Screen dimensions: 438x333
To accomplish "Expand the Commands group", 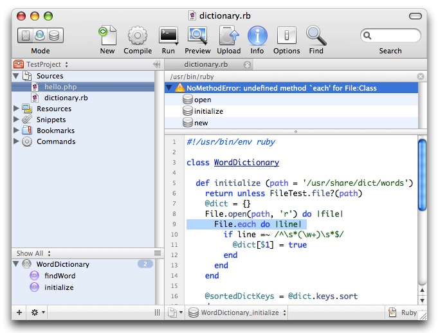I will [x=16, y=141].
